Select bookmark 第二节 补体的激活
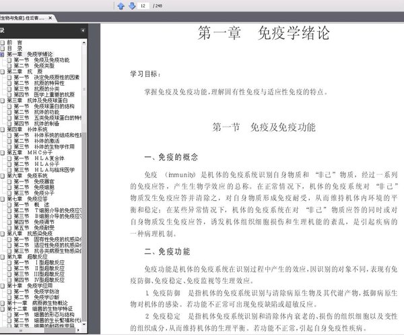 point(36,141)
